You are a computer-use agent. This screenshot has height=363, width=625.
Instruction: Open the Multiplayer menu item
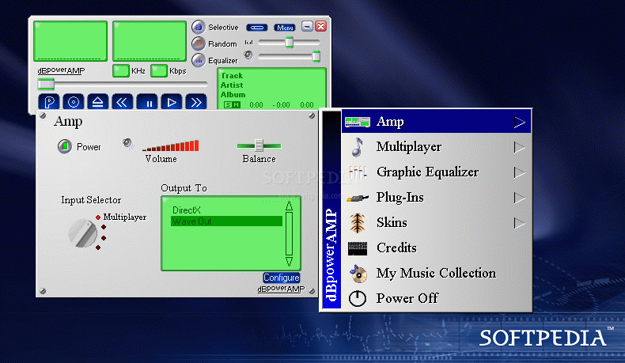point(437,146)
